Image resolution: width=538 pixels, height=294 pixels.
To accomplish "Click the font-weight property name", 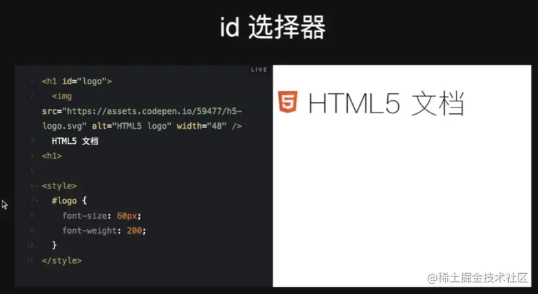I will pos(89,231).
